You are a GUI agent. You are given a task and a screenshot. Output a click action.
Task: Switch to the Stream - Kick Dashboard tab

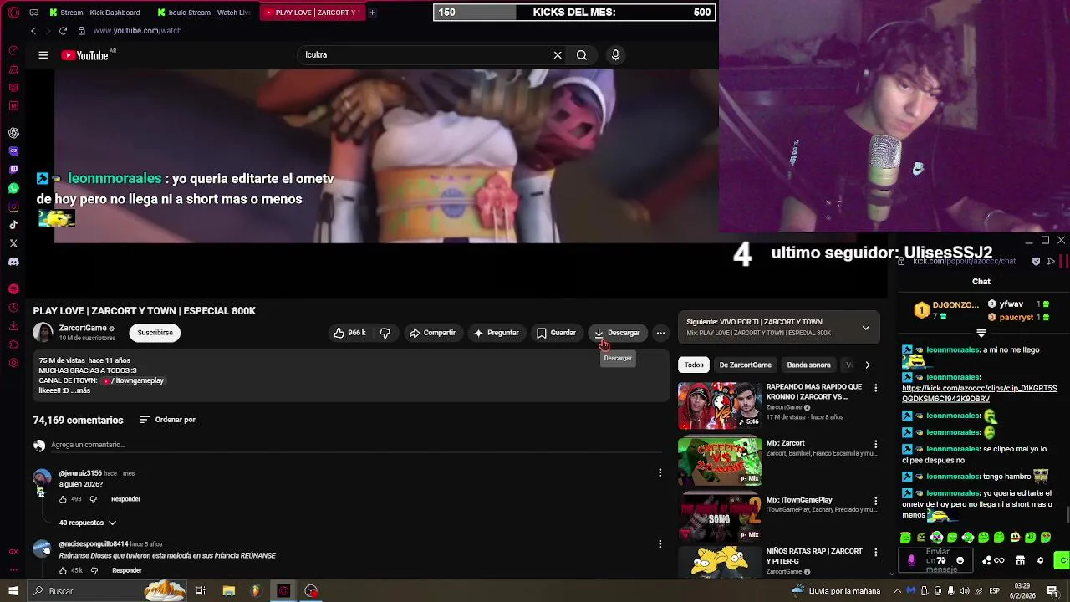pos(94,13)
